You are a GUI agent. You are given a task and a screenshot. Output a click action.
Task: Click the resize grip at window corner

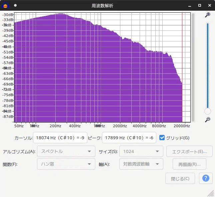tap(211, 193)
